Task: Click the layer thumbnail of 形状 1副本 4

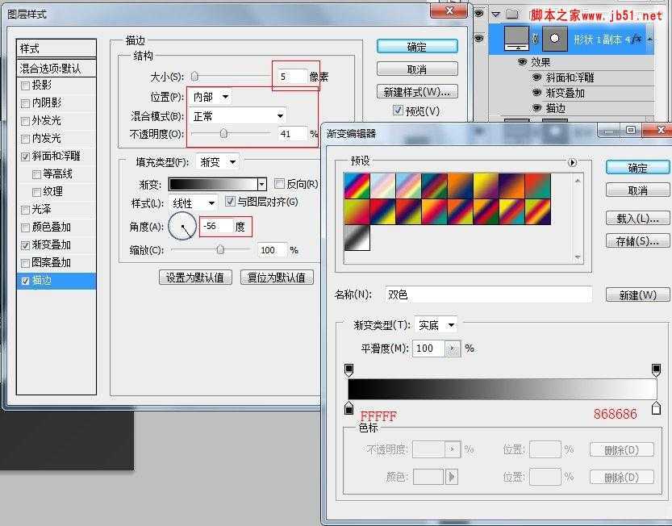Action: [517, 37]
